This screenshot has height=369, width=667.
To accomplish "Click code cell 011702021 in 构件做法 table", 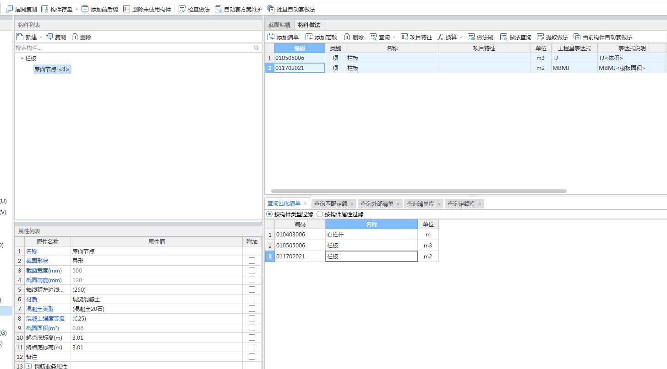I will (x=300, y=68).
